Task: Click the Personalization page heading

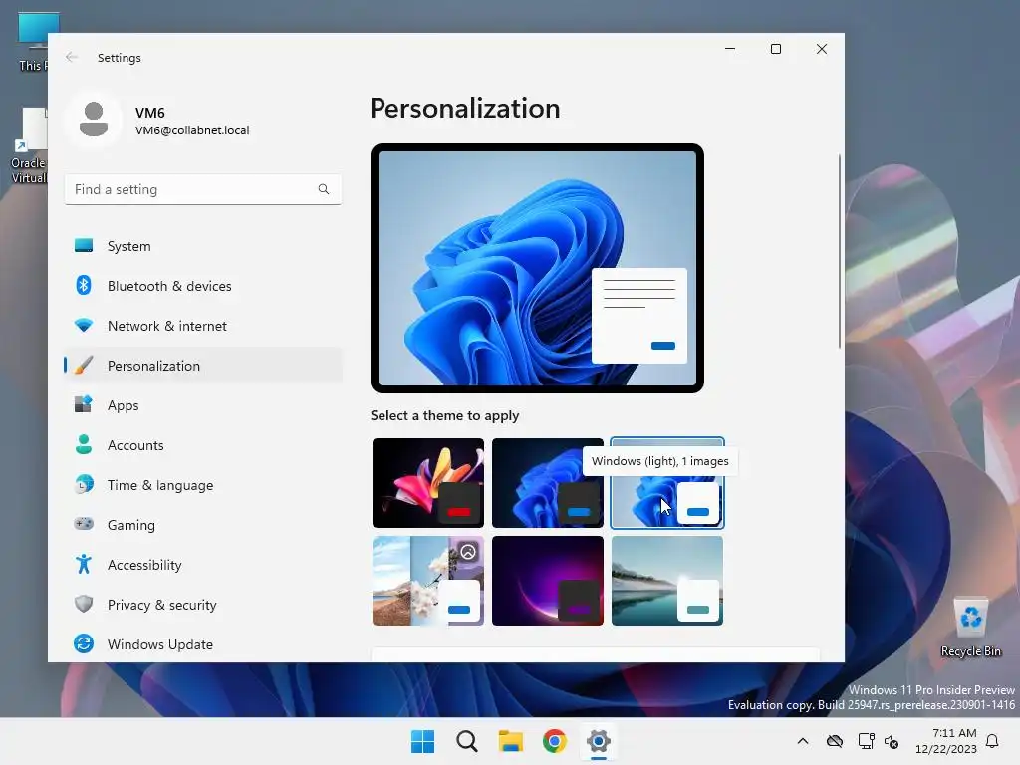Action: pos(464,108)
